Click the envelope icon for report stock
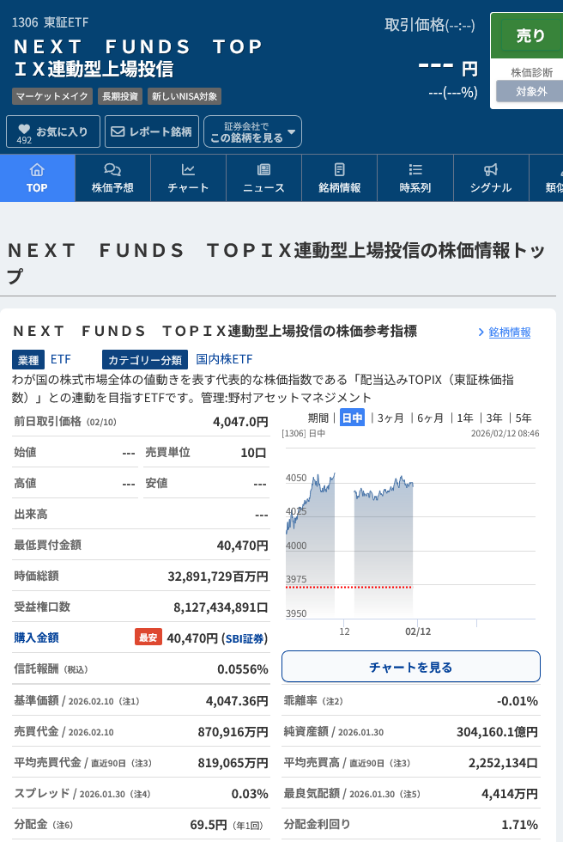This screenshot has height=842, width=563. click(x=118, y=131)
